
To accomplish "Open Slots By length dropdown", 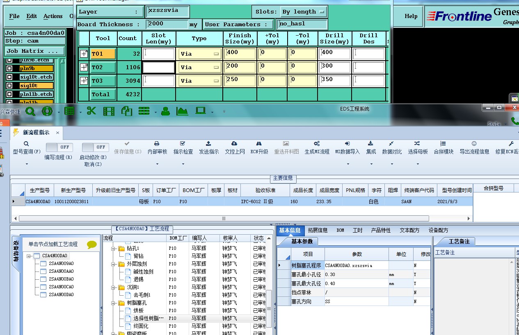I will (x=304, y=12).
